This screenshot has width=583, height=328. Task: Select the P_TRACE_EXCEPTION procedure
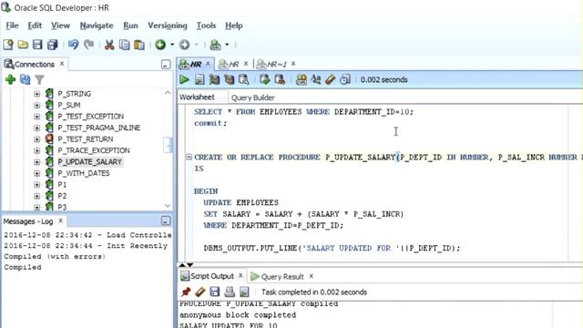click(x=94, y=150)
